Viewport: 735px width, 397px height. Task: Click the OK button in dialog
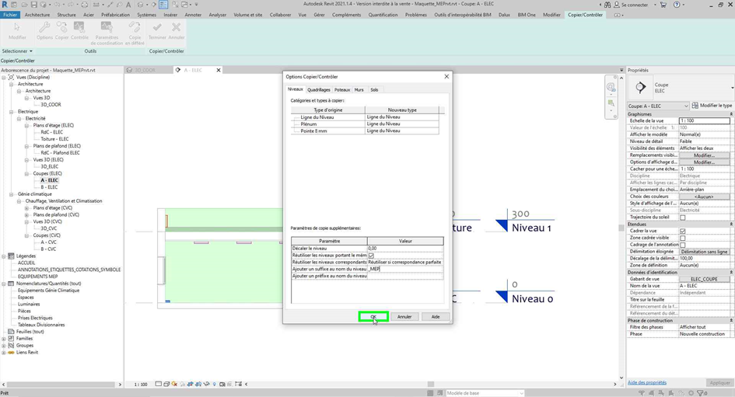[373, 316]
